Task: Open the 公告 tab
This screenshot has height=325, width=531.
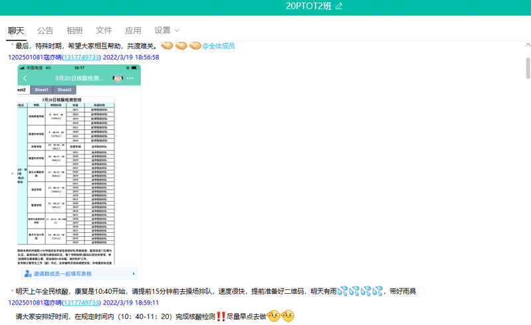Action: point(45,31)
